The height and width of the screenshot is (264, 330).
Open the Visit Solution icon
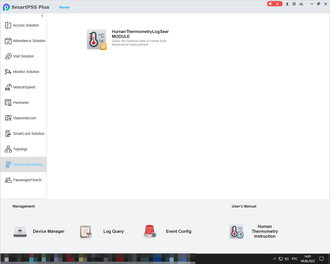click(x=8, y=56)
